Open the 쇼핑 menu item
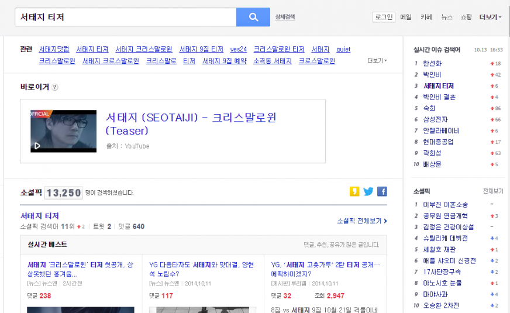 point(466,17)
